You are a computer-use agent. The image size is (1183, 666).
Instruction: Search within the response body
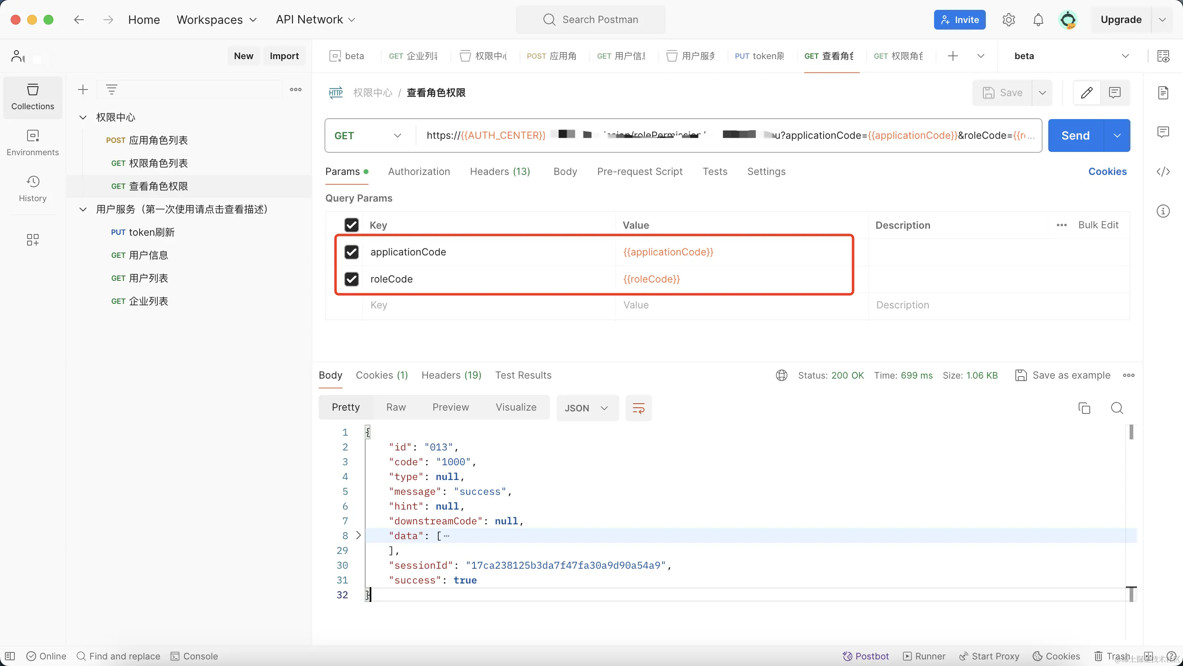click(1117, 408)
